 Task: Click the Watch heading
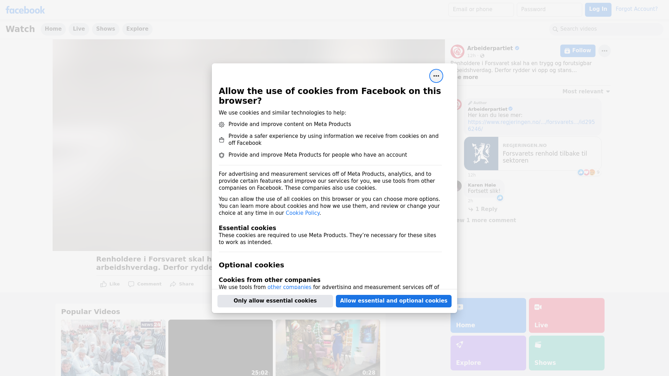[x=20, y=29]
